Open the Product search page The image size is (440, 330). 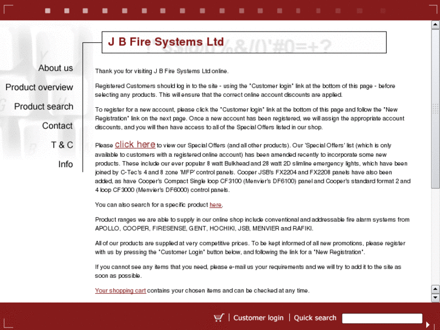[x=44, y=107]
